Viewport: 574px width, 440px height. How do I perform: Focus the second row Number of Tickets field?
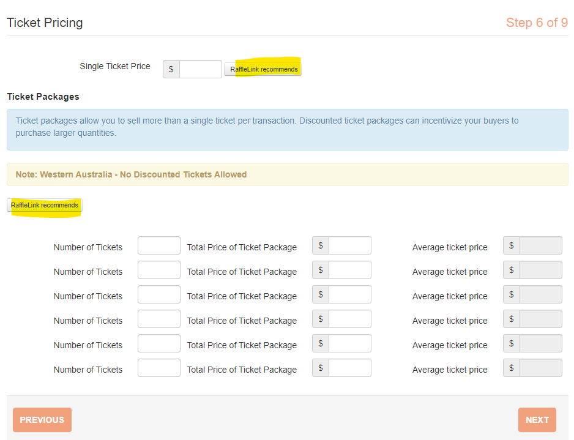pyautogui.click(x=158, y=270)
